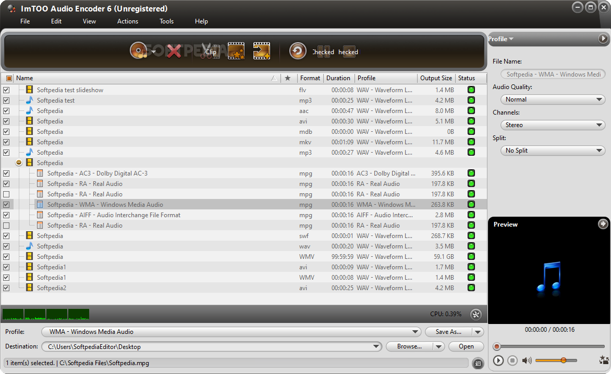Sort by the Duration column header

pos(338,78)
